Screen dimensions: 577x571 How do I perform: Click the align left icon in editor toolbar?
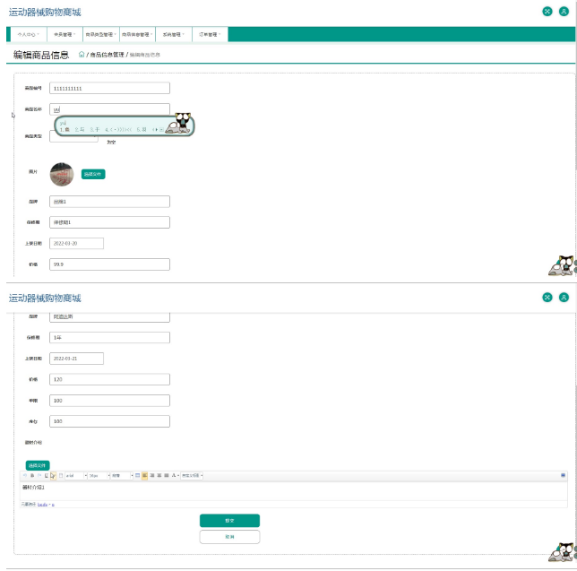pos(144,476)
